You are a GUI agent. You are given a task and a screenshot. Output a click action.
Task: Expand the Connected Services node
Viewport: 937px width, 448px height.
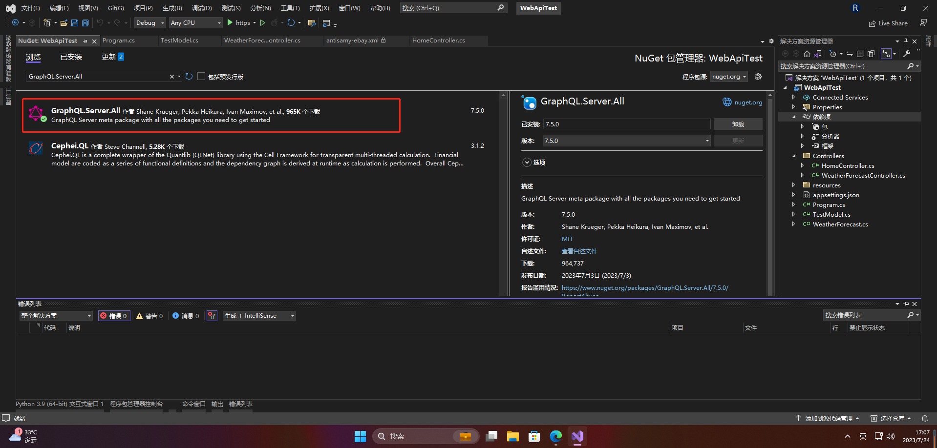pos(793,98)
